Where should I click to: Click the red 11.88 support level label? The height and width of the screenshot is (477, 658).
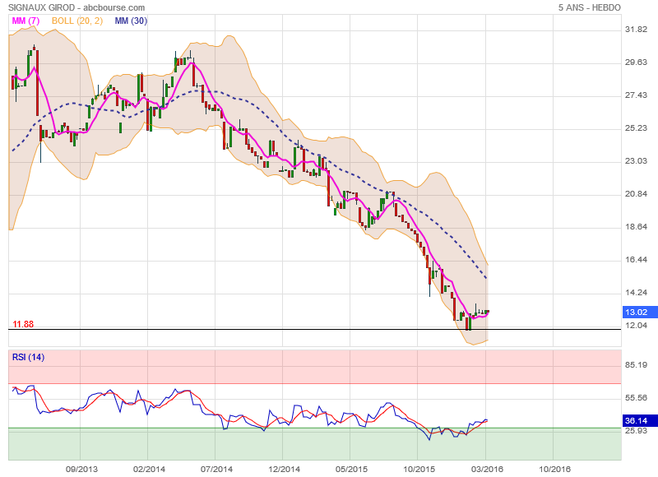(23, 324)
